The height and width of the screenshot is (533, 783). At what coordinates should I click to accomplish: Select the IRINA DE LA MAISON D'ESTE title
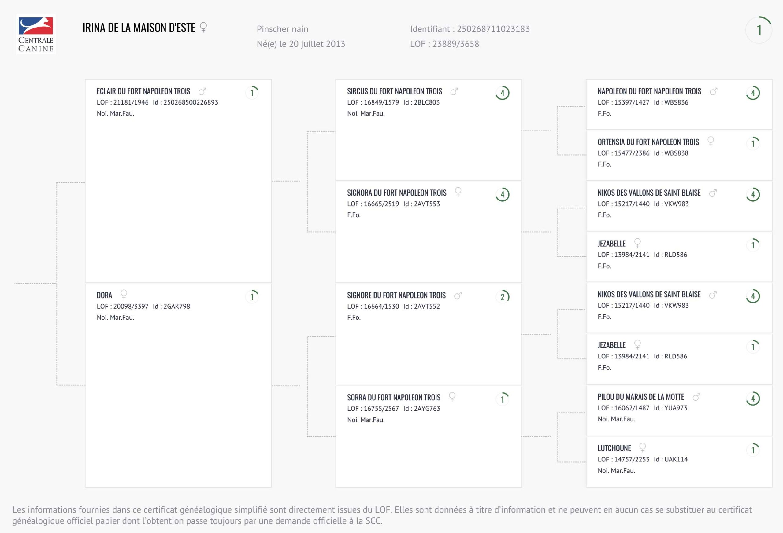139,28
